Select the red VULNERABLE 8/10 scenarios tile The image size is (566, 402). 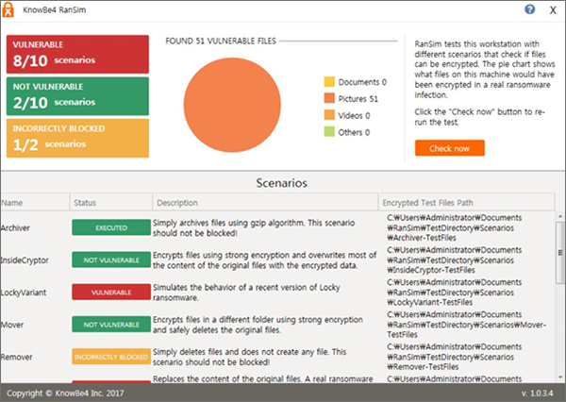(x=77, y=54)
